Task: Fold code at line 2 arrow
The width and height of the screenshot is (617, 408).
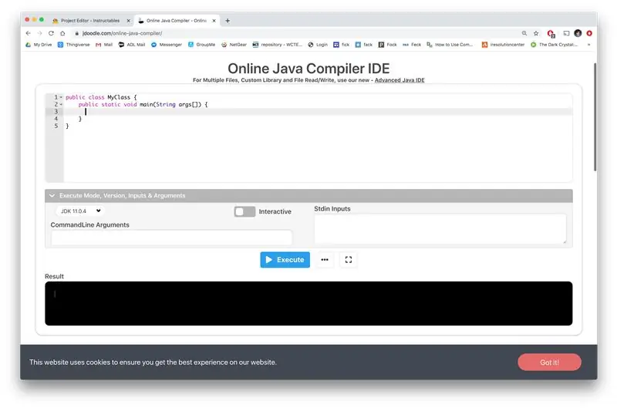Action: [x=61, y=105]
